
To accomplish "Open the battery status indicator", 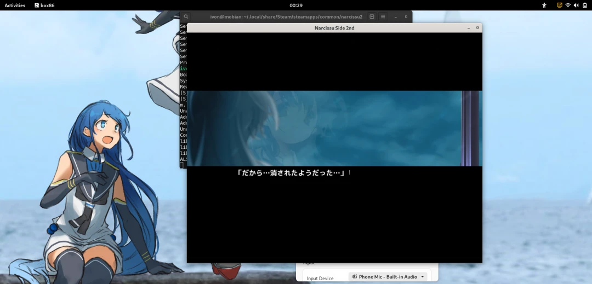I will [584, 5].
